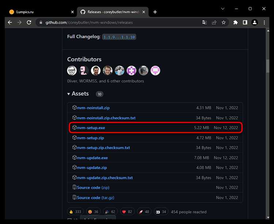Click the smiley reaction with 36
Viewport: 274px width, 224px height.
93,212
